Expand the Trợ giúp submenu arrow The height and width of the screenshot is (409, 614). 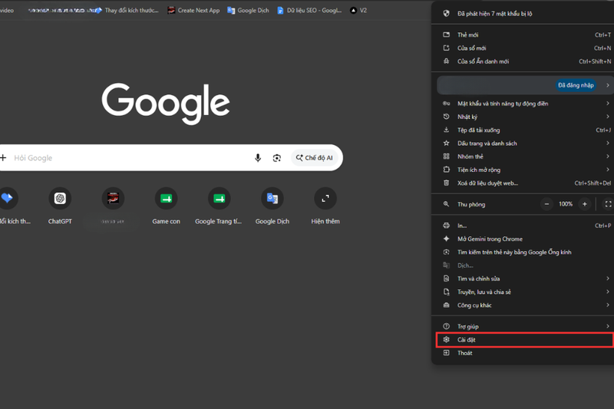click(x=607, y=326)
